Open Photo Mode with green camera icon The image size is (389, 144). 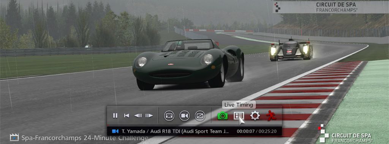[x=223, y=116]
